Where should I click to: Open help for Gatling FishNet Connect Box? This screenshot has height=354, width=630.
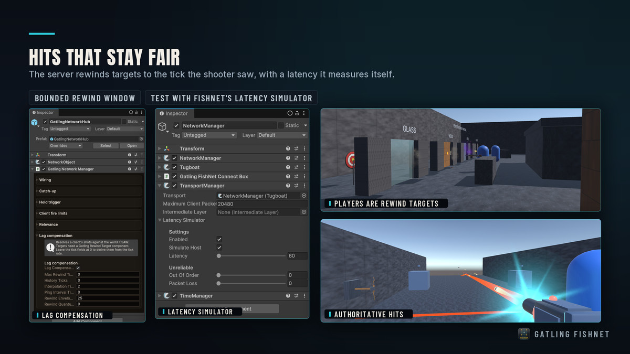(288, 176)
